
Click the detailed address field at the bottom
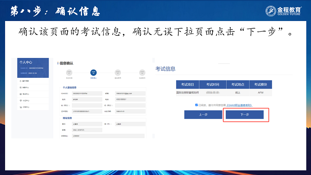108,136
